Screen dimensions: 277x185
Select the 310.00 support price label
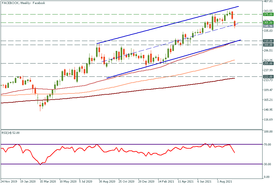coord(268,41)
